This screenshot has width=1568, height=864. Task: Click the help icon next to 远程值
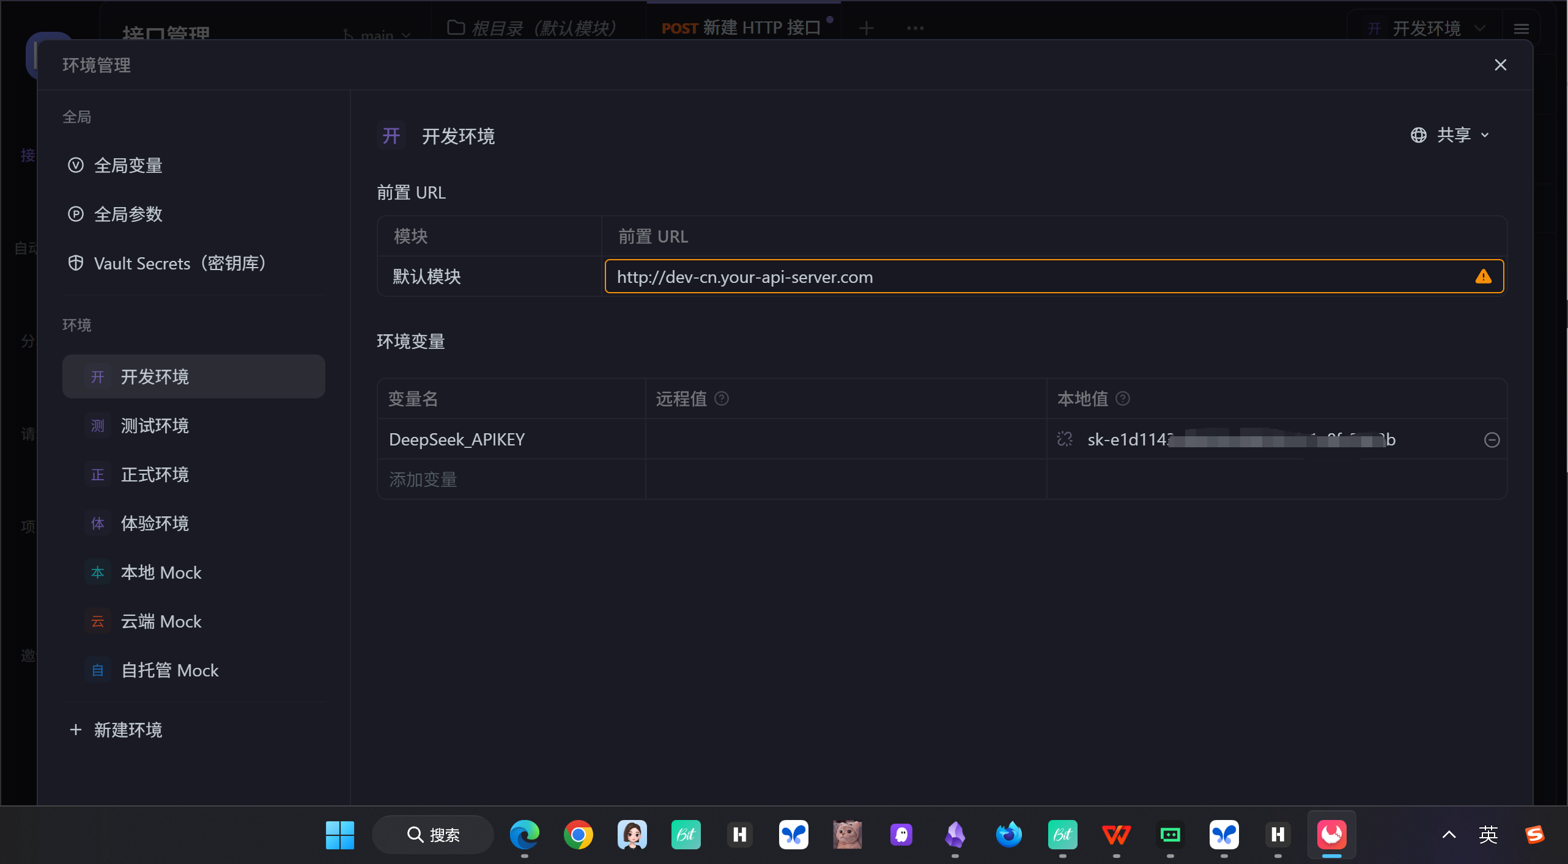tap(722, 399)
